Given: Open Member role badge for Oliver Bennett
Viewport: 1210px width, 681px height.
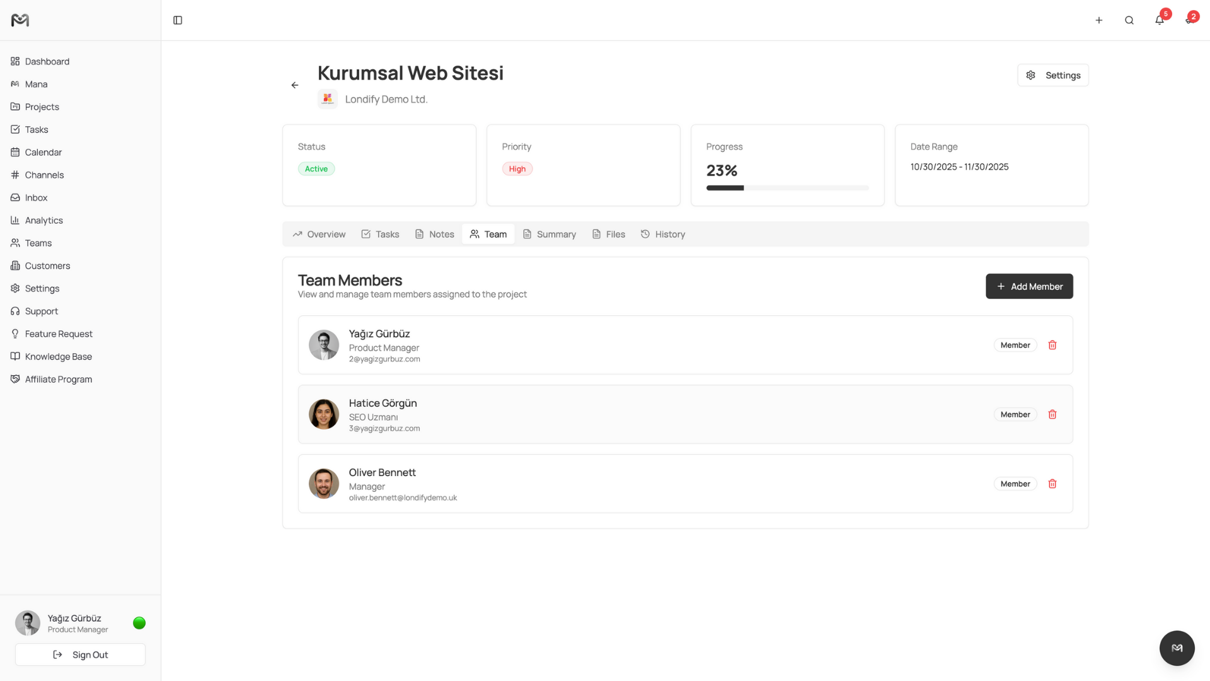Looking at the screenshot, I should tap(1015, 484).
